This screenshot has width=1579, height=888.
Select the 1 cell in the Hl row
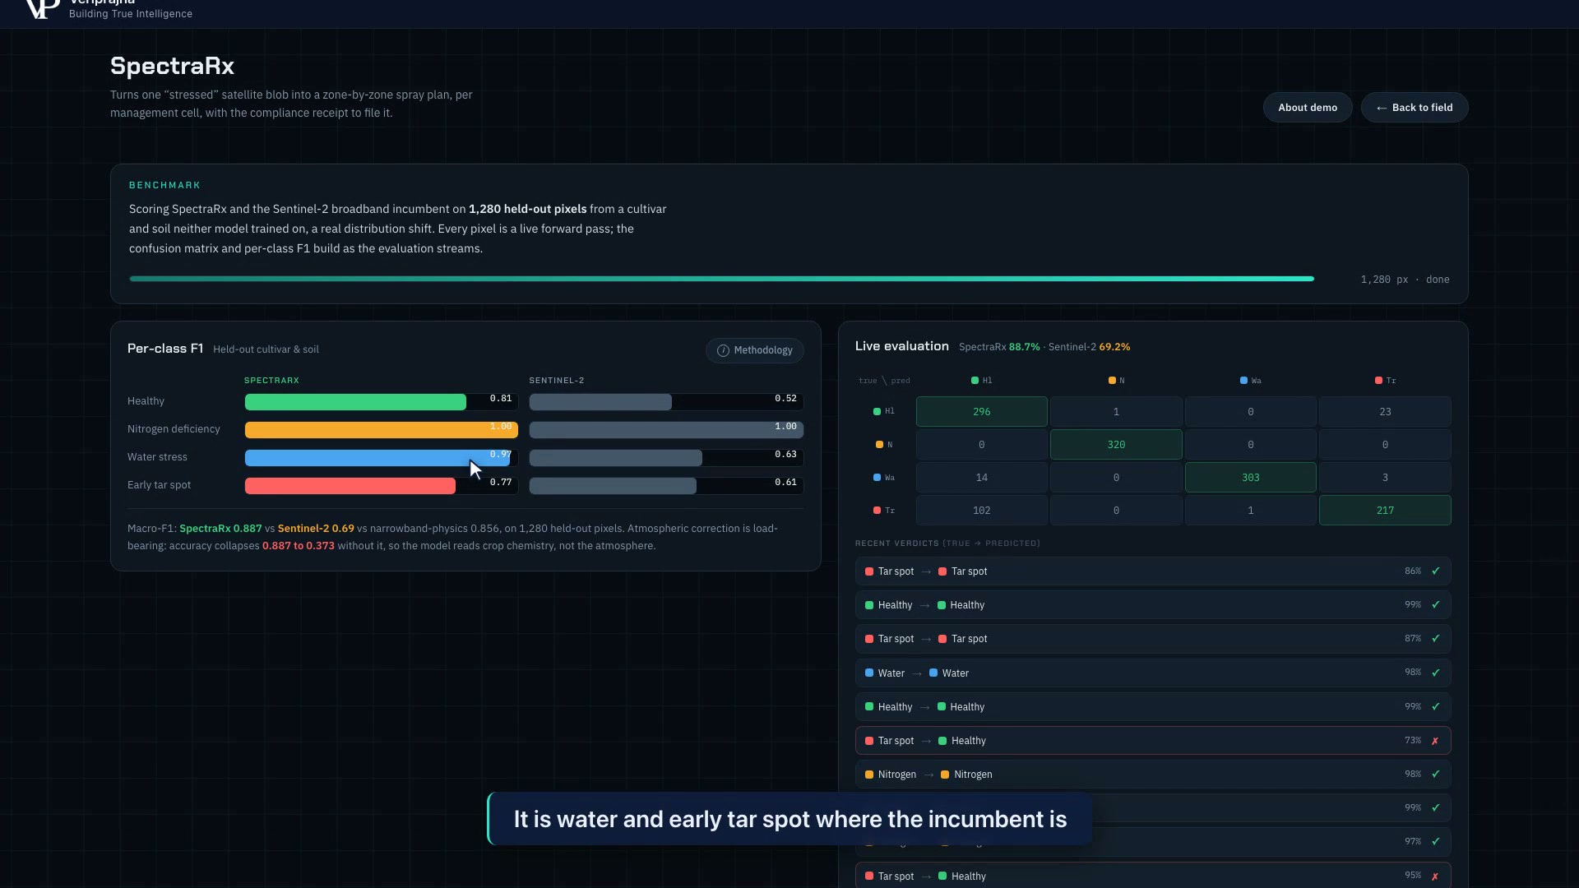coord(1116,412)
